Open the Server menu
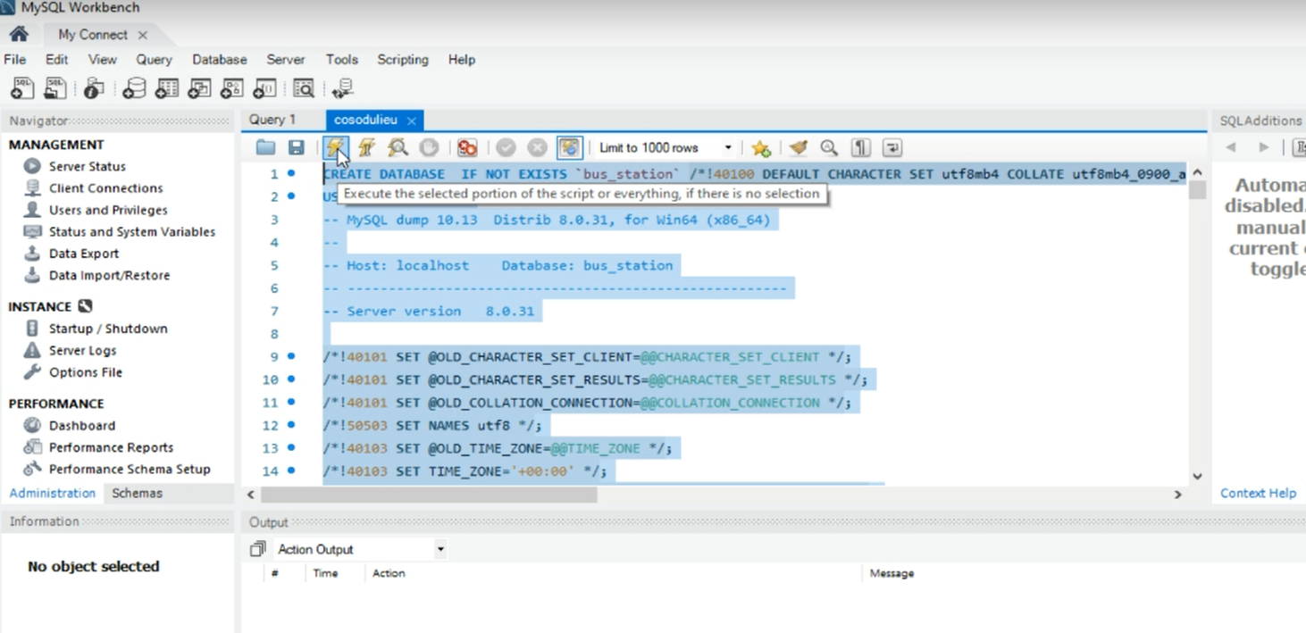Viewport: 1306px width, 633px height. [x=286, y=59]
